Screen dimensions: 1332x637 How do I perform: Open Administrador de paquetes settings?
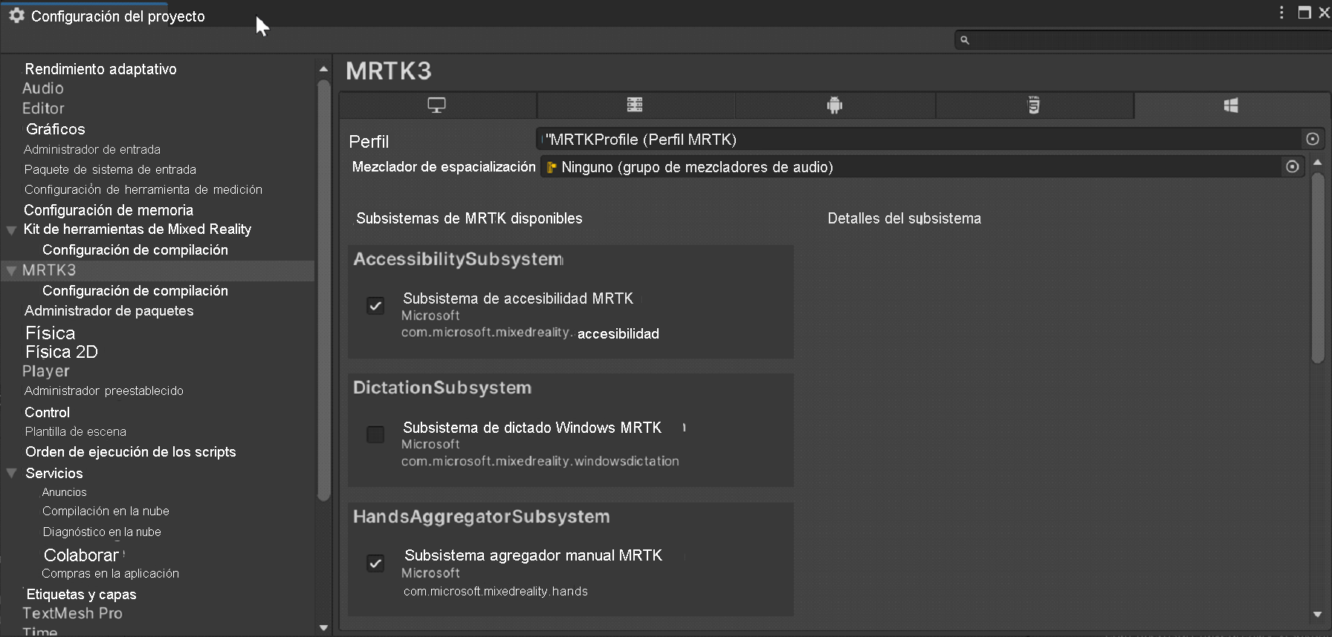pyautogui.click(x=109, y=311)
